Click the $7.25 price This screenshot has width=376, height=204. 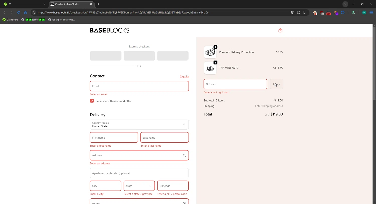(x=279, y=52)
